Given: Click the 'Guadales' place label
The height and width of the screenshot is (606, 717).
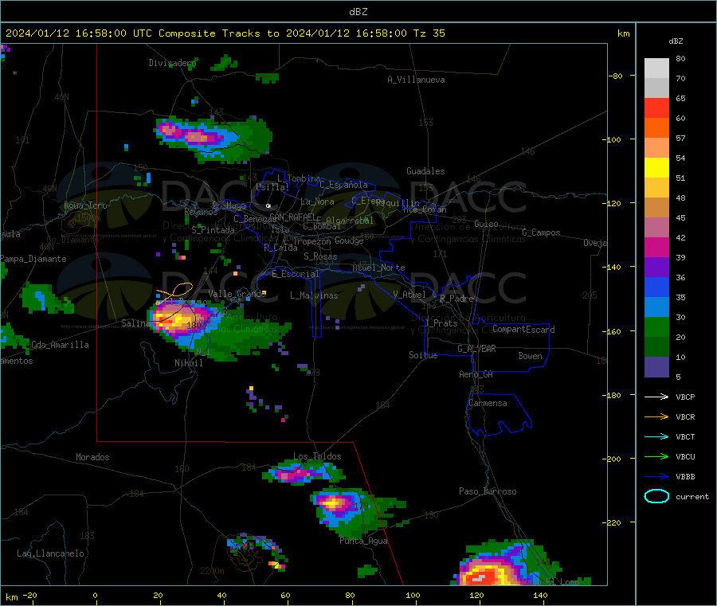Looking at the screenshot, I should (x=425, y=171).
